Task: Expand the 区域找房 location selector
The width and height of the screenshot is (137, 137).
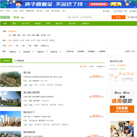Action: pos(12,31)
